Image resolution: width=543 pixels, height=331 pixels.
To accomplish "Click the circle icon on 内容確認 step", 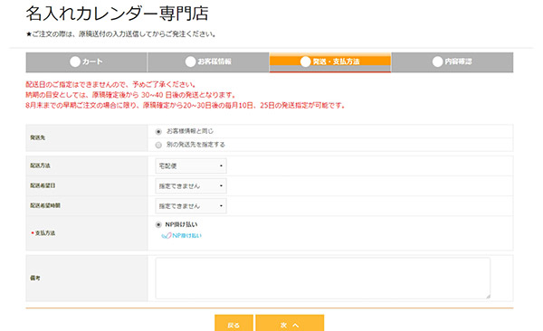I will pyautogui.click(x=437, y=61).
